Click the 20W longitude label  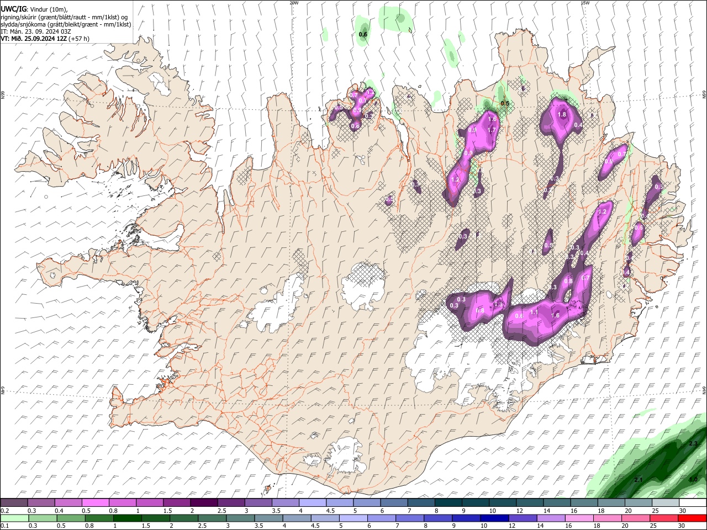tap(294, 3)
